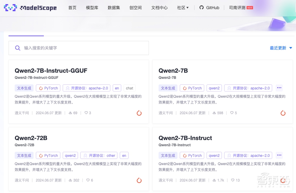Open the more options icon on Qwen2-7B-Instruct card

pyautogui.click(x=279, y=155)
